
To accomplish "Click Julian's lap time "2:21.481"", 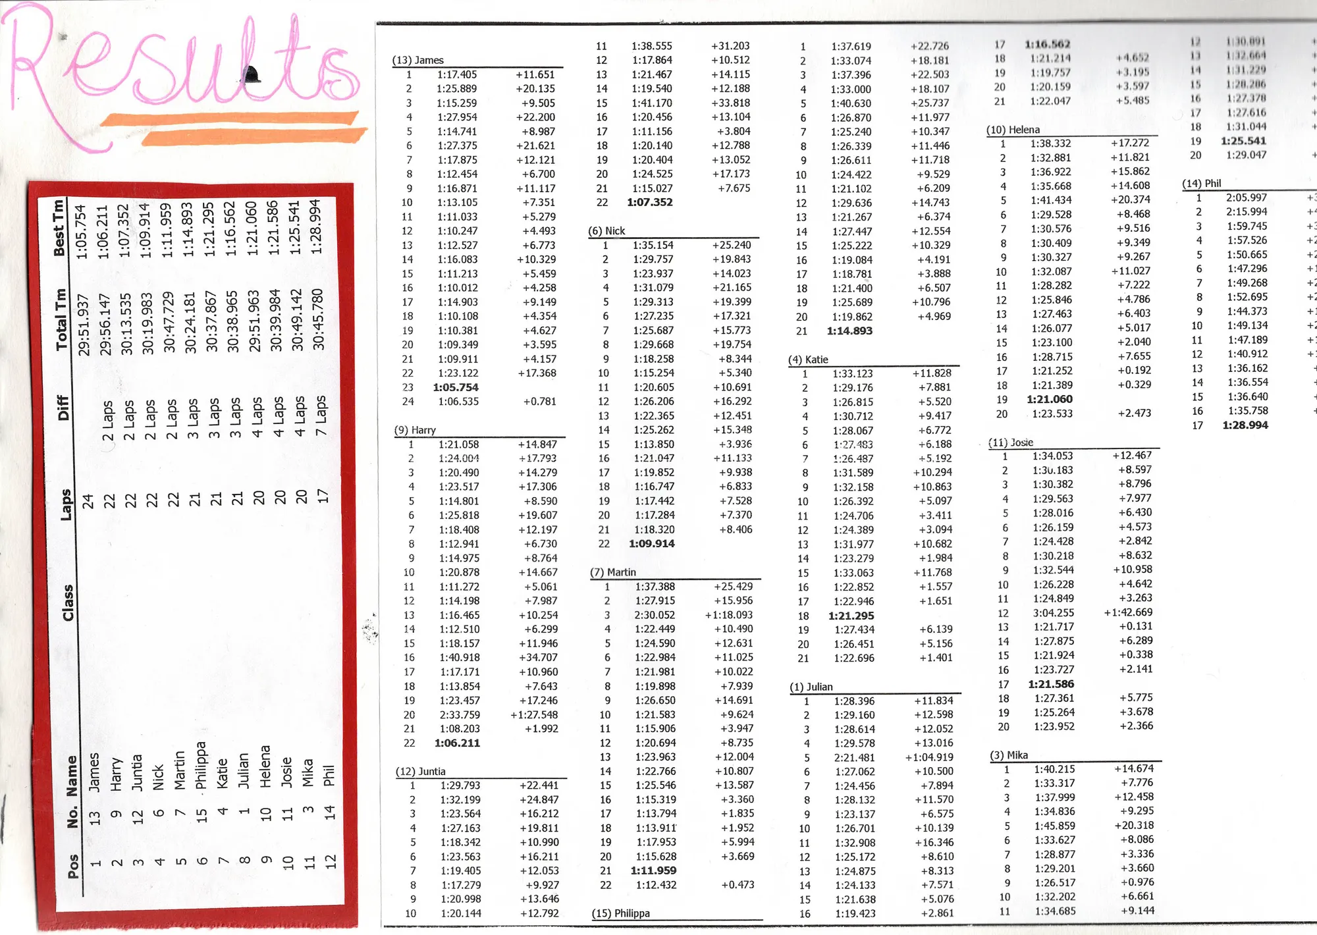I will click(x=854, y=757).
